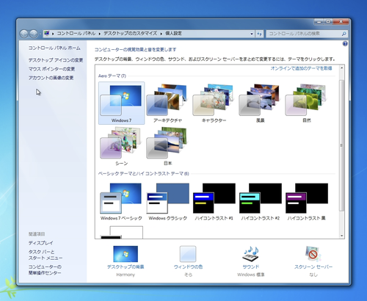
Task: Select the 風景 theme
Action: pos(260,103)
